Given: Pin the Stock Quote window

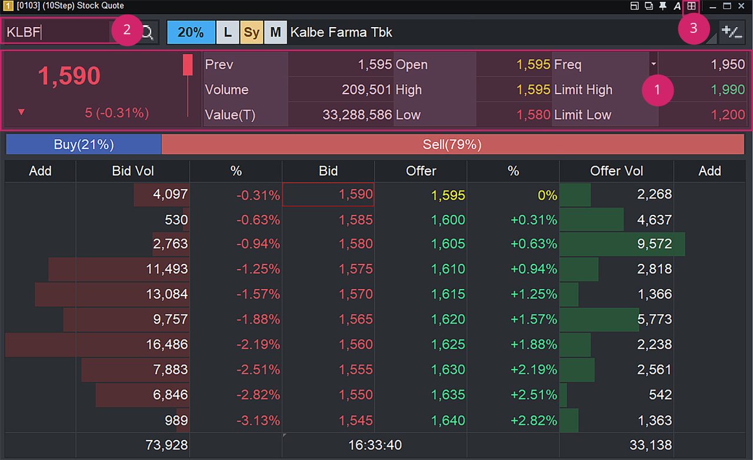Looking at the screenshot, I should click(663, 6).
